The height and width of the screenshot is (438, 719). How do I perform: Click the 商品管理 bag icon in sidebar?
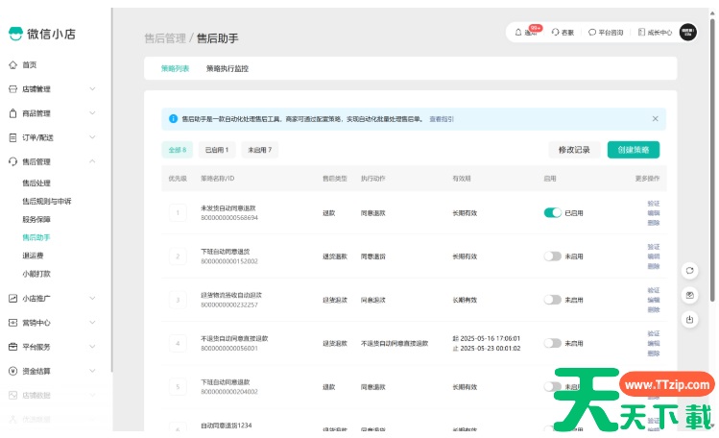(13, 113)
